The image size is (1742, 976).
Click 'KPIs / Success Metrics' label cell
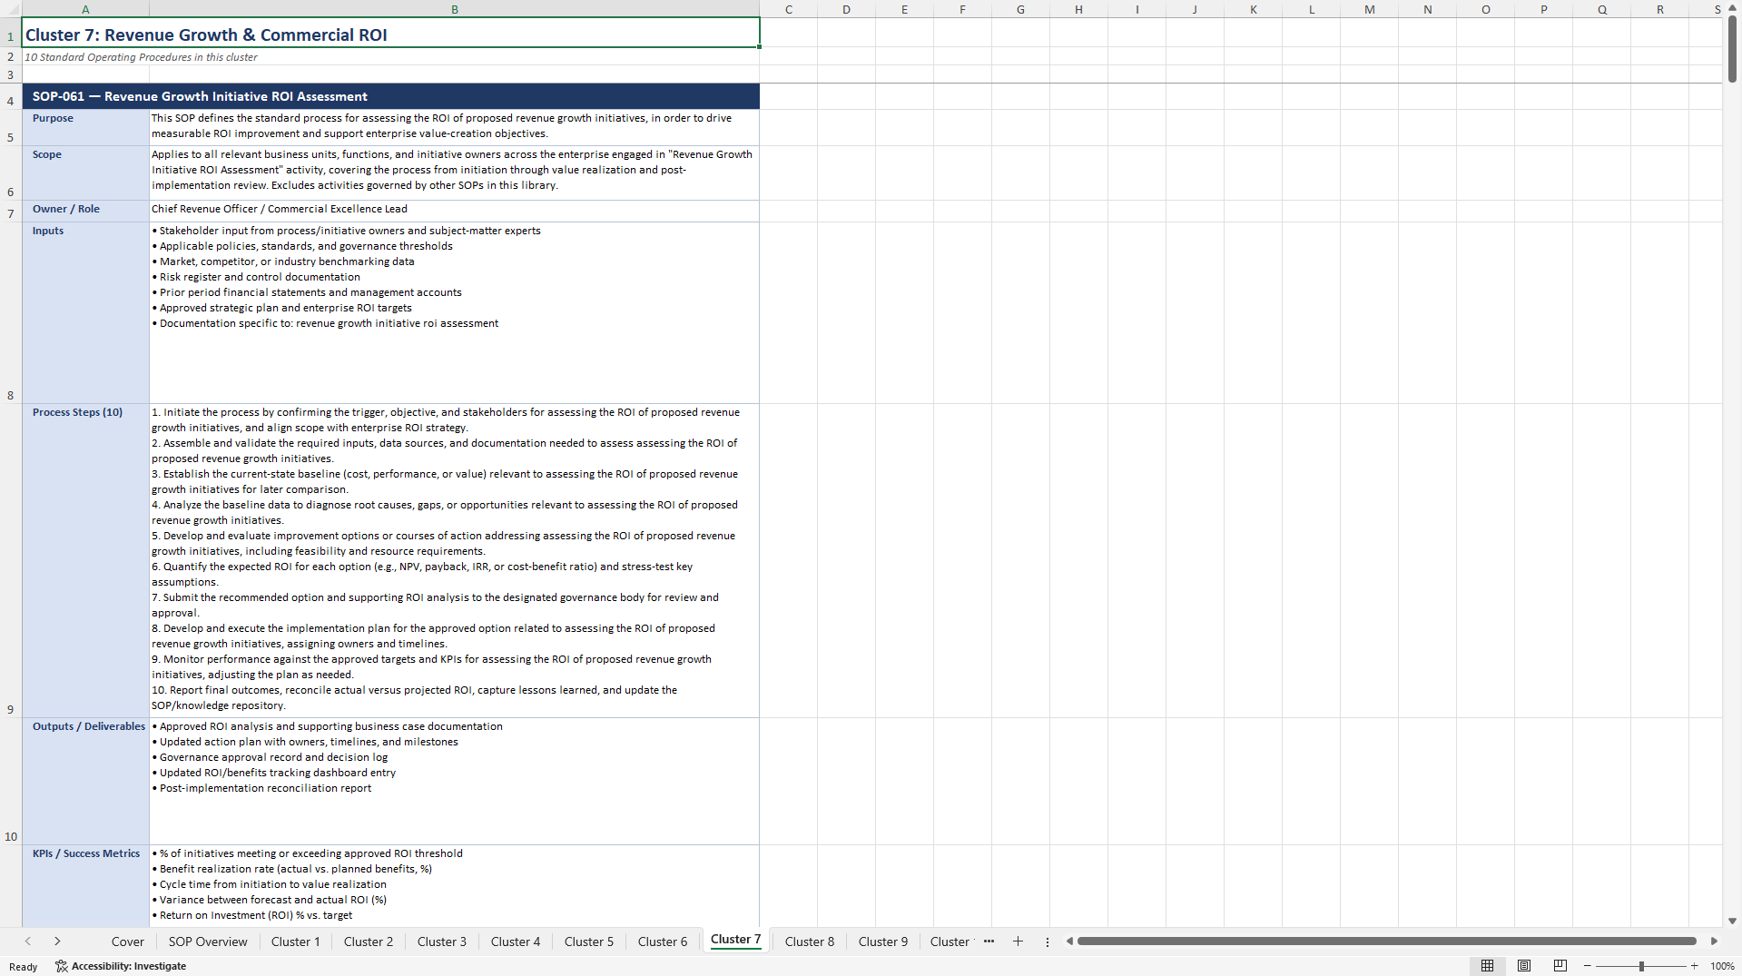(86, 885)
